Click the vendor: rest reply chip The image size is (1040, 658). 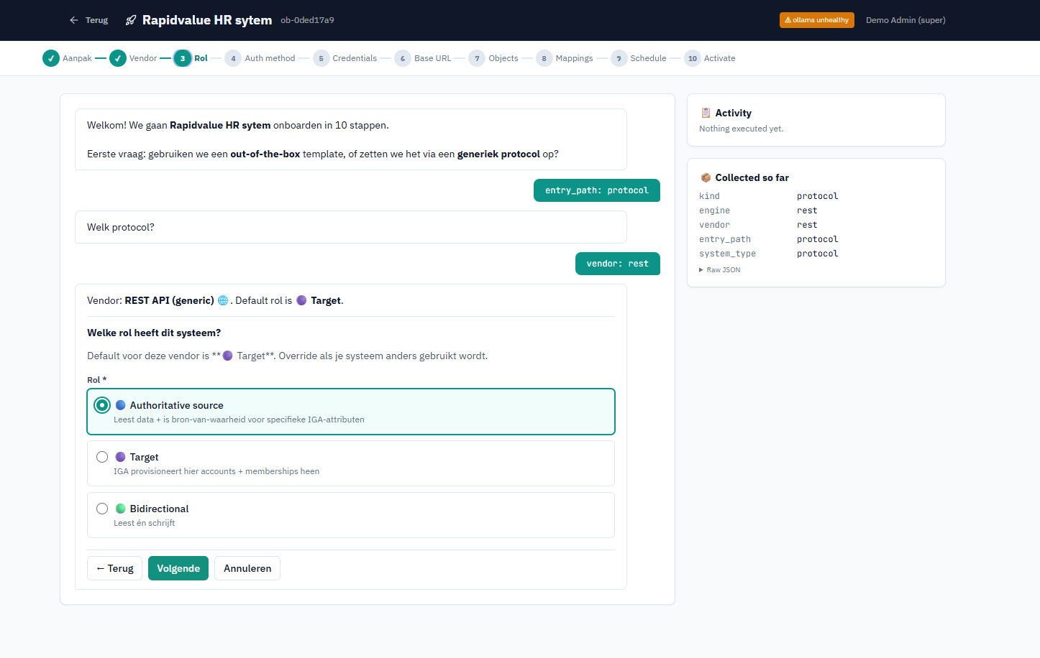click(x=618, y=264)
